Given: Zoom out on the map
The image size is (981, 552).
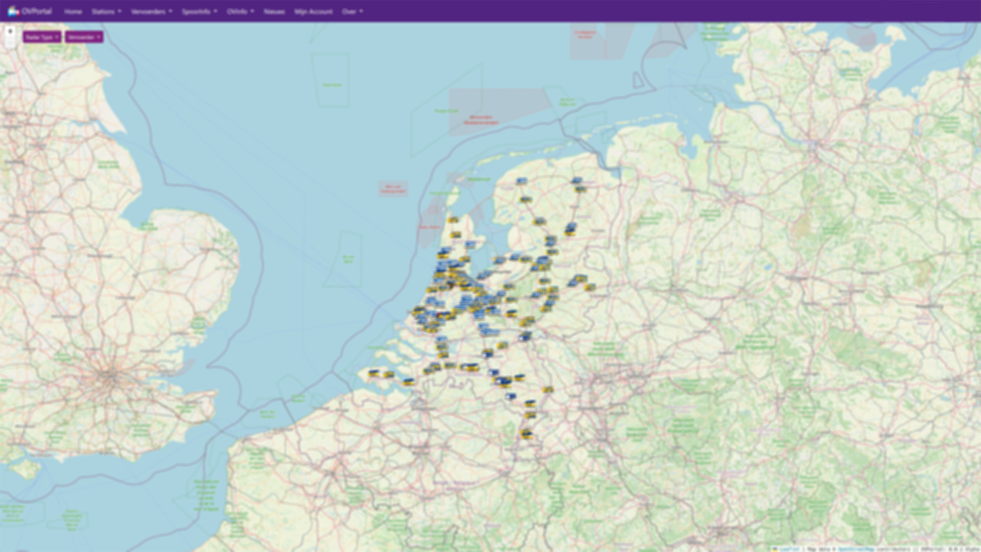Looking at the screenshot, I should [10, 43].
